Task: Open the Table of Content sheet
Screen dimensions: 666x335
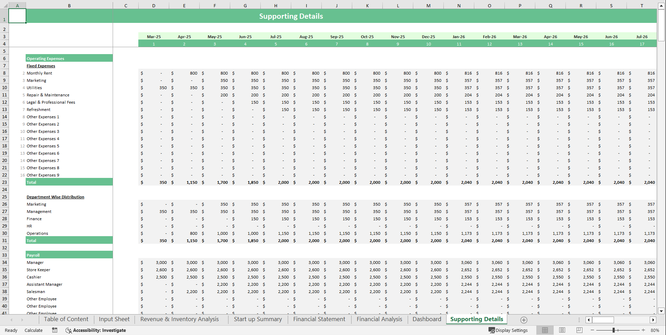Action: pyautogui.click(x=66, y=319)
